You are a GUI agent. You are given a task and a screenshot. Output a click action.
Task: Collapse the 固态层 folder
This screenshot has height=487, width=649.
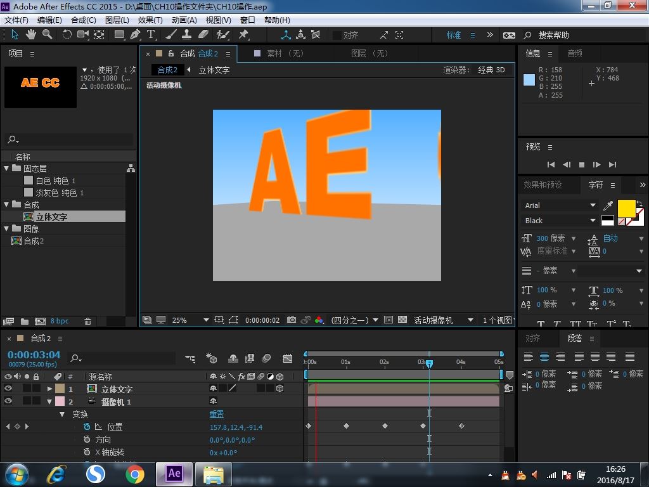[x=6, y=169]
